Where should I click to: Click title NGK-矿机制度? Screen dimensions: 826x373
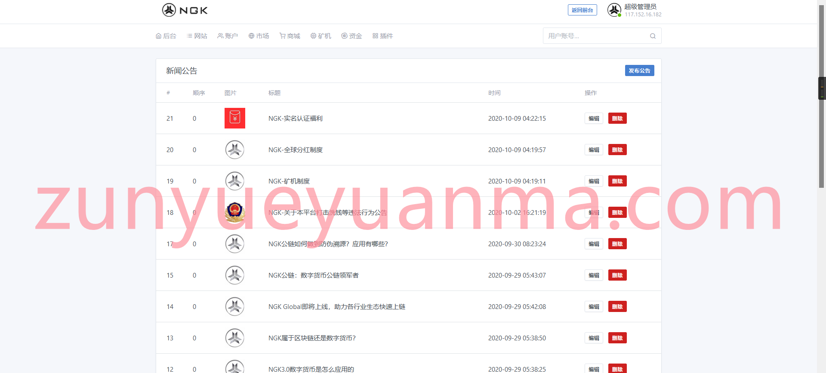pyautogui.click(x=289, y=181)
